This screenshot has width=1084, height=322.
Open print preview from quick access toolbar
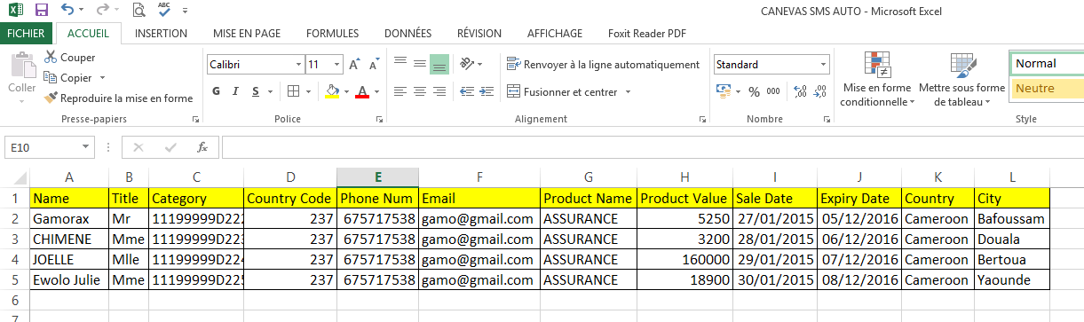[x=138, y=11]
